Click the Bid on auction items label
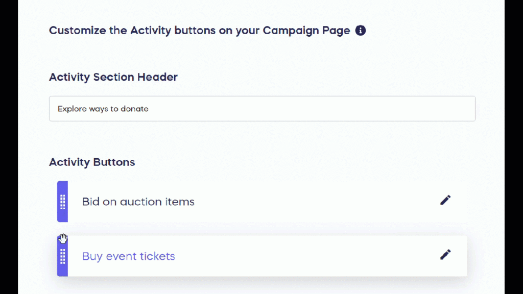Image resolution: width=523 pixels, height=294 pixels. pyautogui.click(x=138, y=202)
